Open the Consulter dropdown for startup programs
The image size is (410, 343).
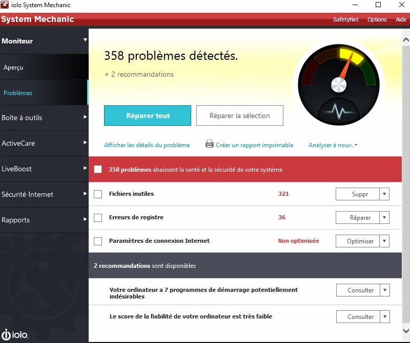[385, 290]
